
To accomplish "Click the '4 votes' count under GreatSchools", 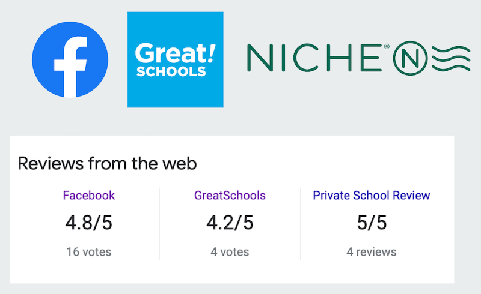I will pyautogui.click(x=230, y=251).
